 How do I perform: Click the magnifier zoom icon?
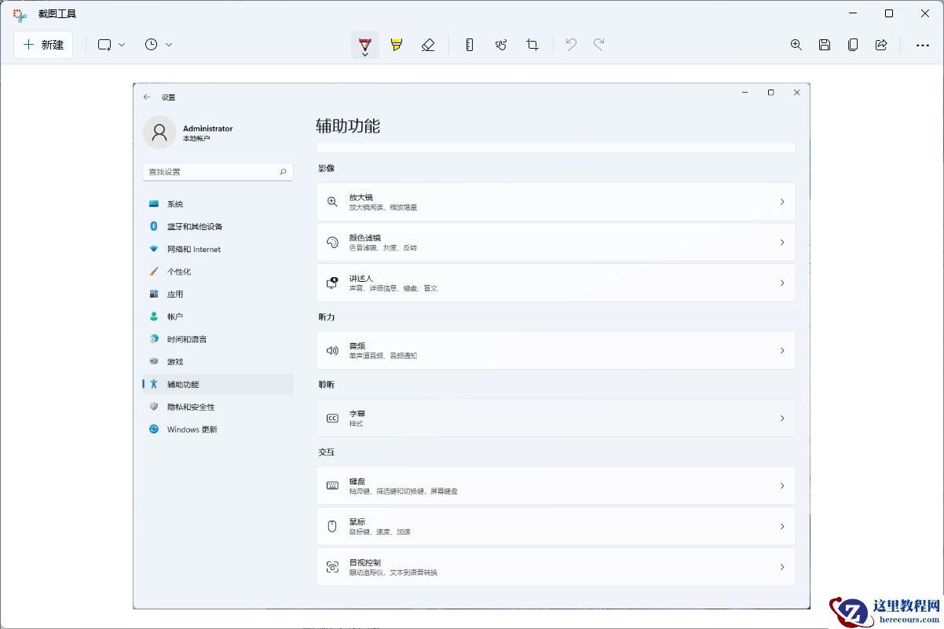tap(796, 45)
